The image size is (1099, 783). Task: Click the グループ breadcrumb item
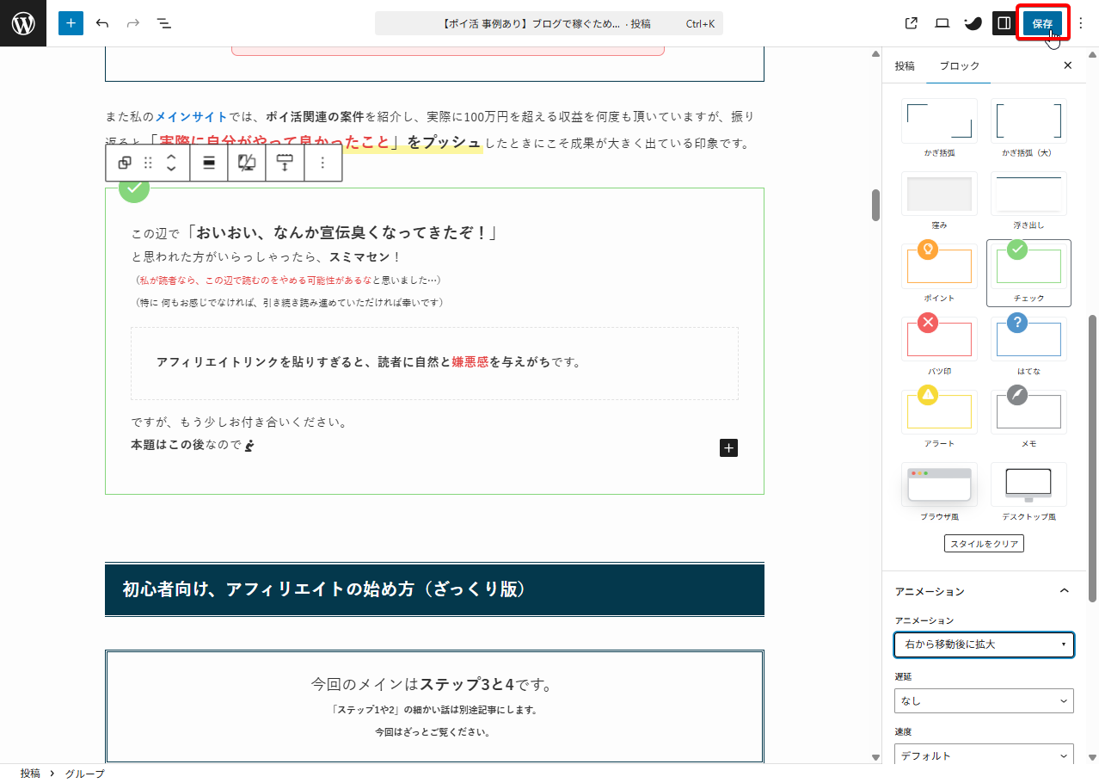84,774
